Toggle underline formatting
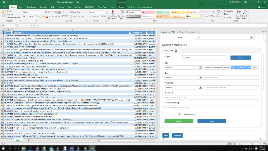This screenshot has height=151, width=268. click(x=30, y=16)
